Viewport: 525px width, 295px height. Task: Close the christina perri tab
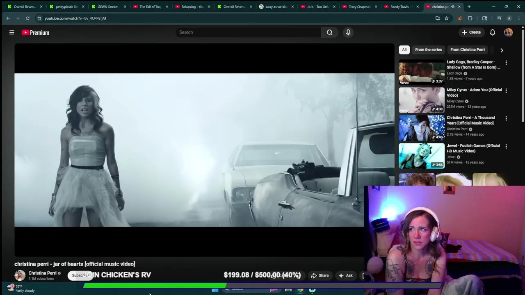point(459,7)
